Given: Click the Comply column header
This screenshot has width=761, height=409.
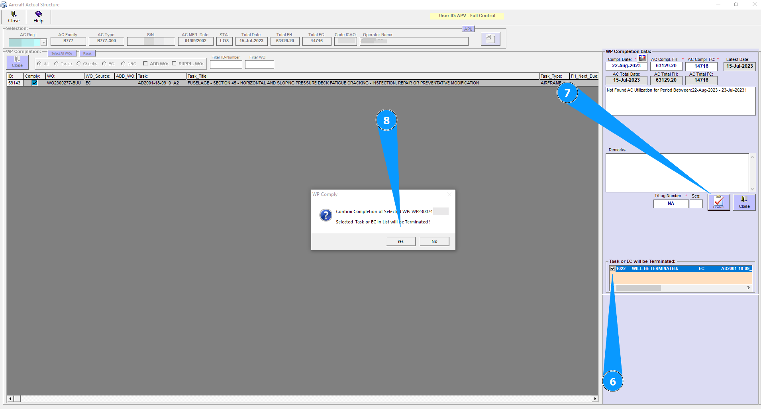Looking at the screenshot, I should click(x=35, y=76).
